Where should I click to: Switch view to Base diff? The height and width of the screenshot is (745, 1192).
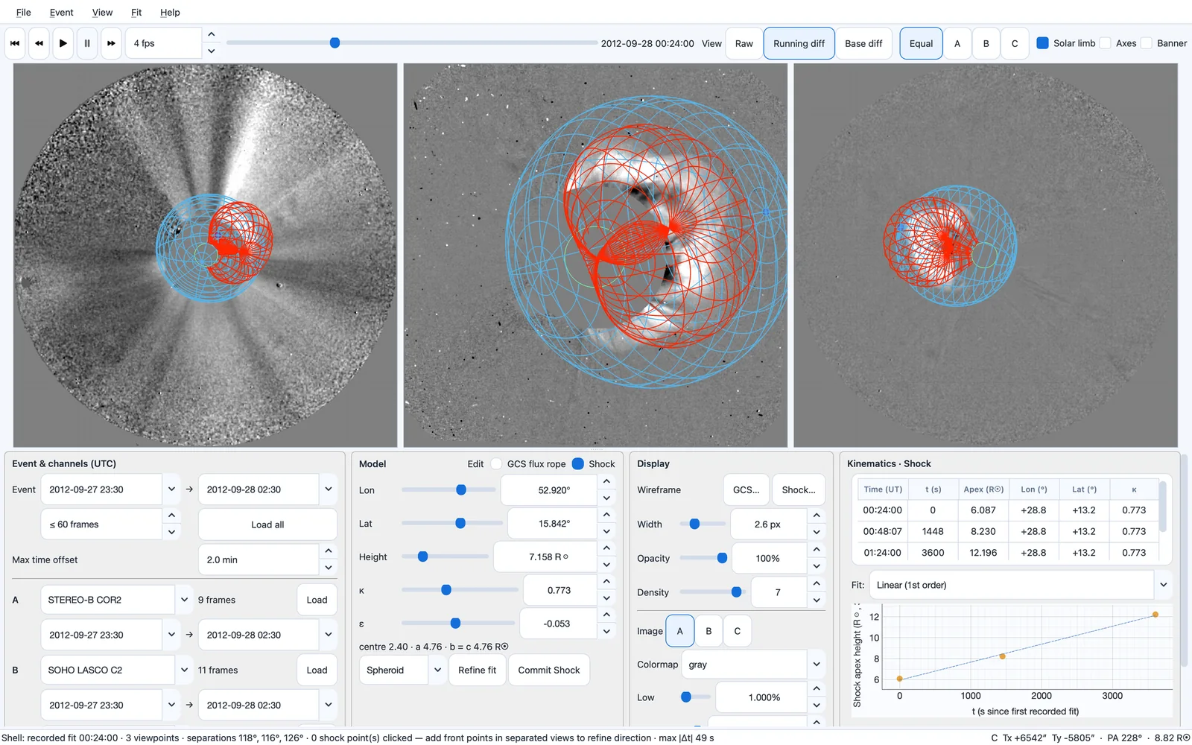(x=863, y=43)
